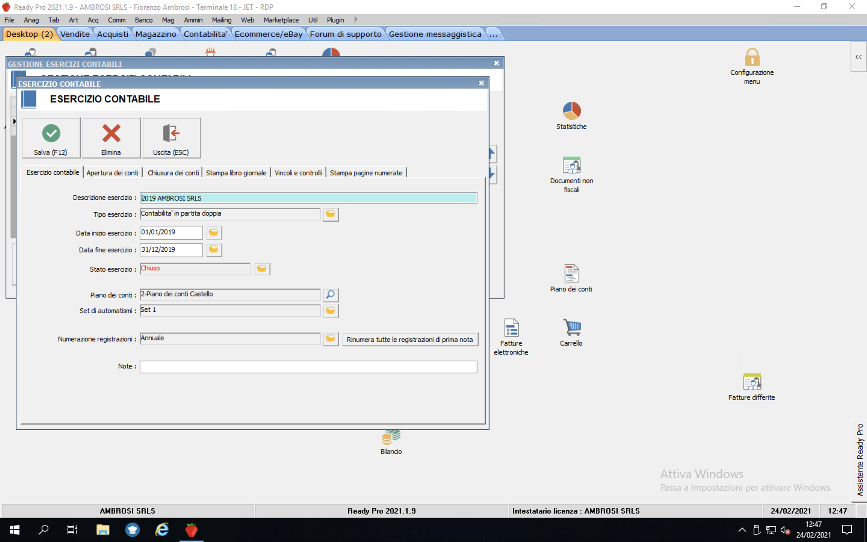This screenshot has width=867, height=542.
Task: Click the Ready Pro strawberry taskbar icon
Action: point(191,529)
